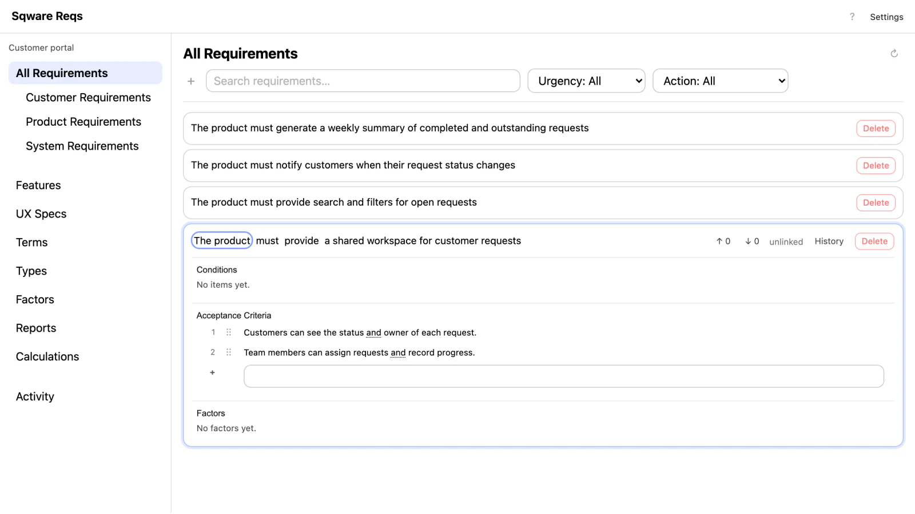Screen dimensions: 915x514
Task: Click the unlinked status label
Action: click(x=786, y=242)
